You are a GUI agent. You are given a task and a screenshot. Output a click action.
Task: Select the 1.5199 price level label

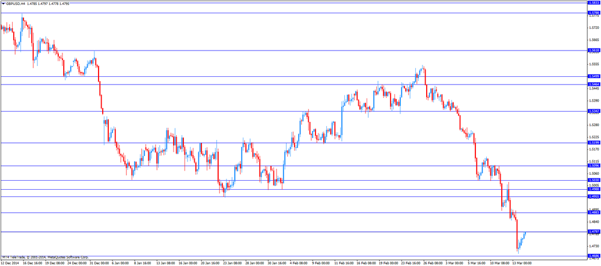tap(594, 143)
